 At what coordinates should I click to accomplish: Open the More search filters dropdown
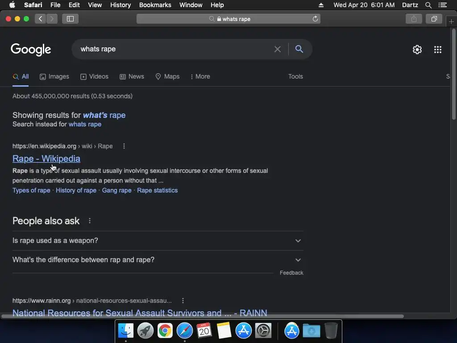(200, 77)
